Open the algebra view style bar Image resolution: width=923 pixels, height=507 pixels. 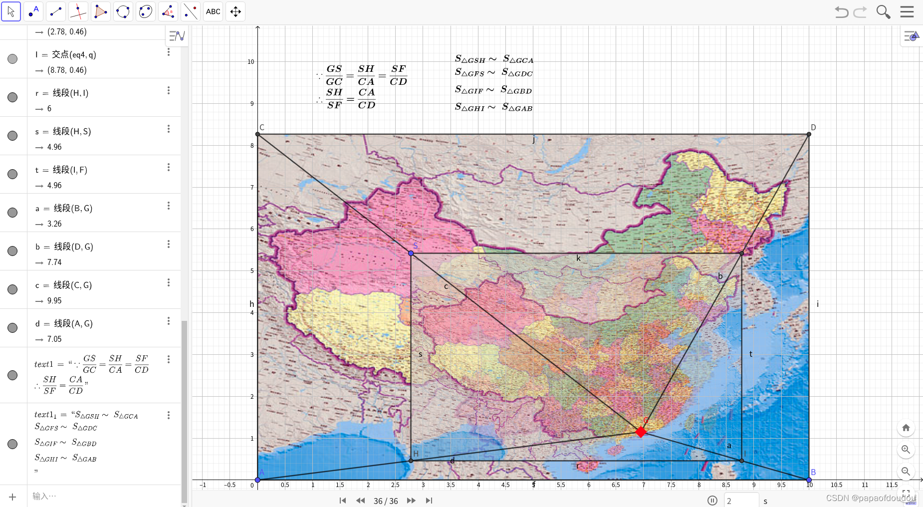point(177,36)
